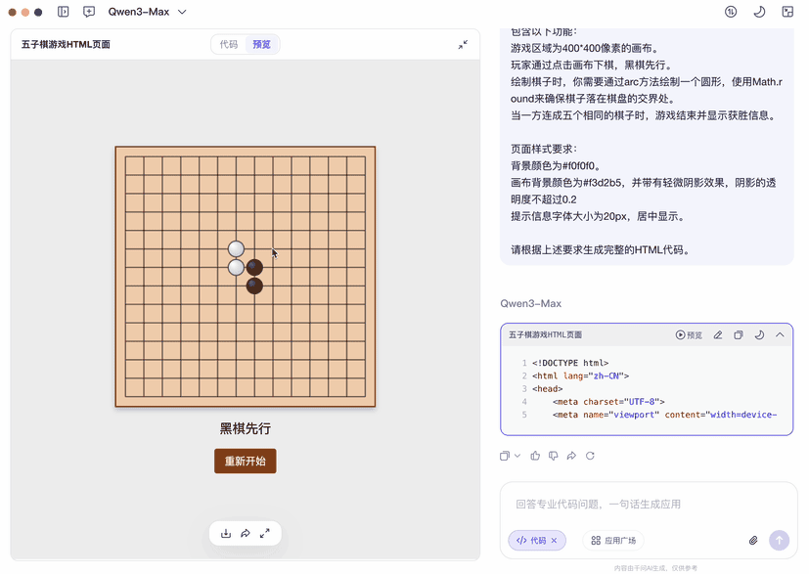Click the paperclip attachment icon
Viewport: 809px width, 574px height.
coord(753,540)
